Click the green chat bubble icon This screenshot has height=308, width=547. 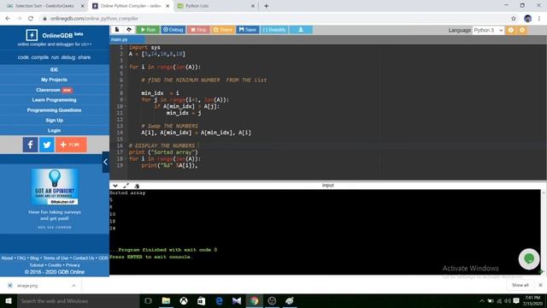click(x=529, y=258)
